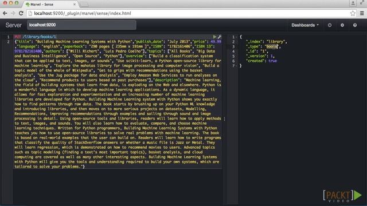Open the Dashboards dropdown
The height and width of the screenshot is (206, 367).
(305, 25)
